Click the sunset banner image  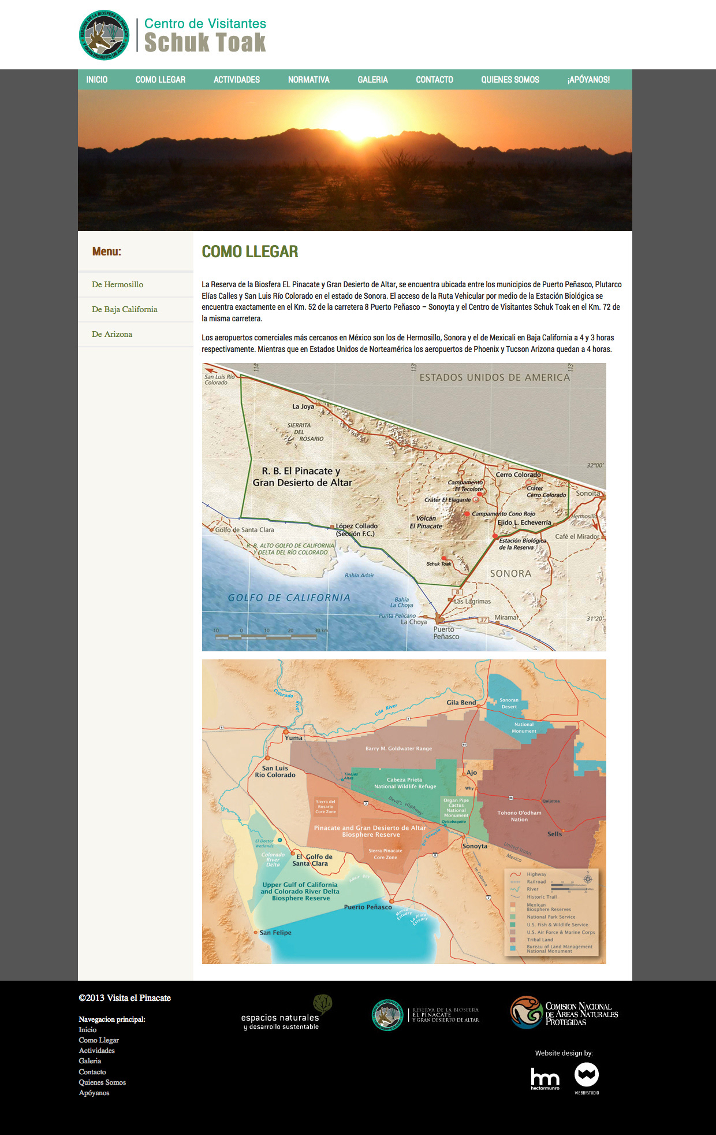(x=355, y=161)
